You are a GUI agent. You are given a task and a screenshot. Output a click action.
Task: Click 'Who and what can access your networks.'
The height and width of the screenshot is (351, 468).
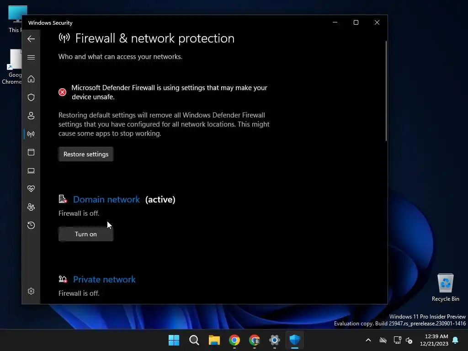click(120, 57)
